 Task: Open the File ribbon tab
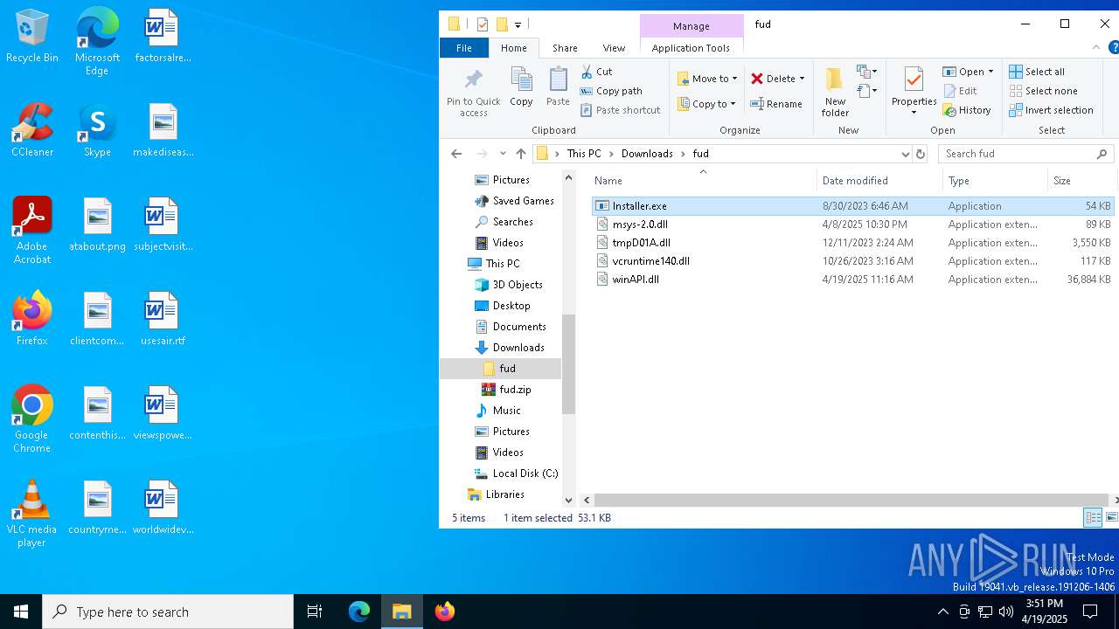click(464, 48)
